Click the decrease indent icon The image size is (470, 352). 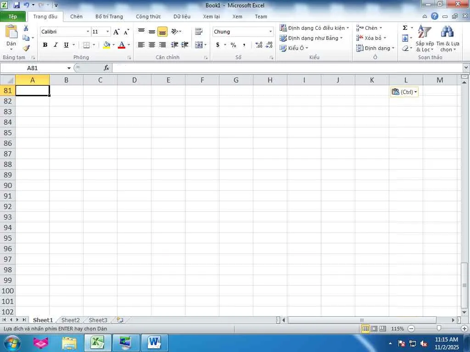pyautogui.click(x=174, y=45)
